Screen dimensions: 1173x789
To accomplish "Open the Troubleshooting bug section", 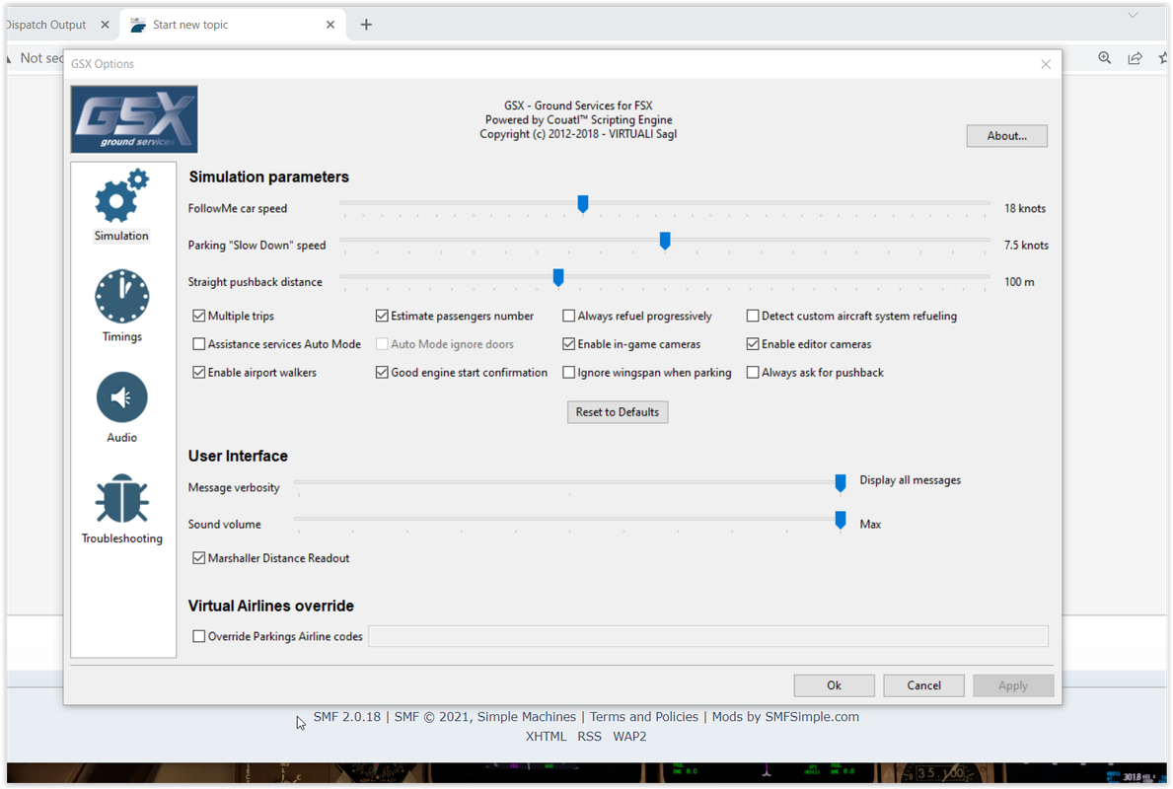I will tap(122, 509).
